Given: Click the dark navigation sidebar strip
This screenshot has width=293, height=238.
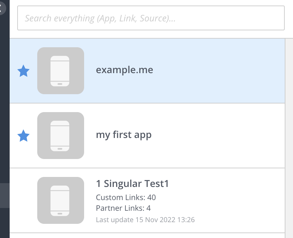Looking at the screenshot, I should click(x=5, y=121).
